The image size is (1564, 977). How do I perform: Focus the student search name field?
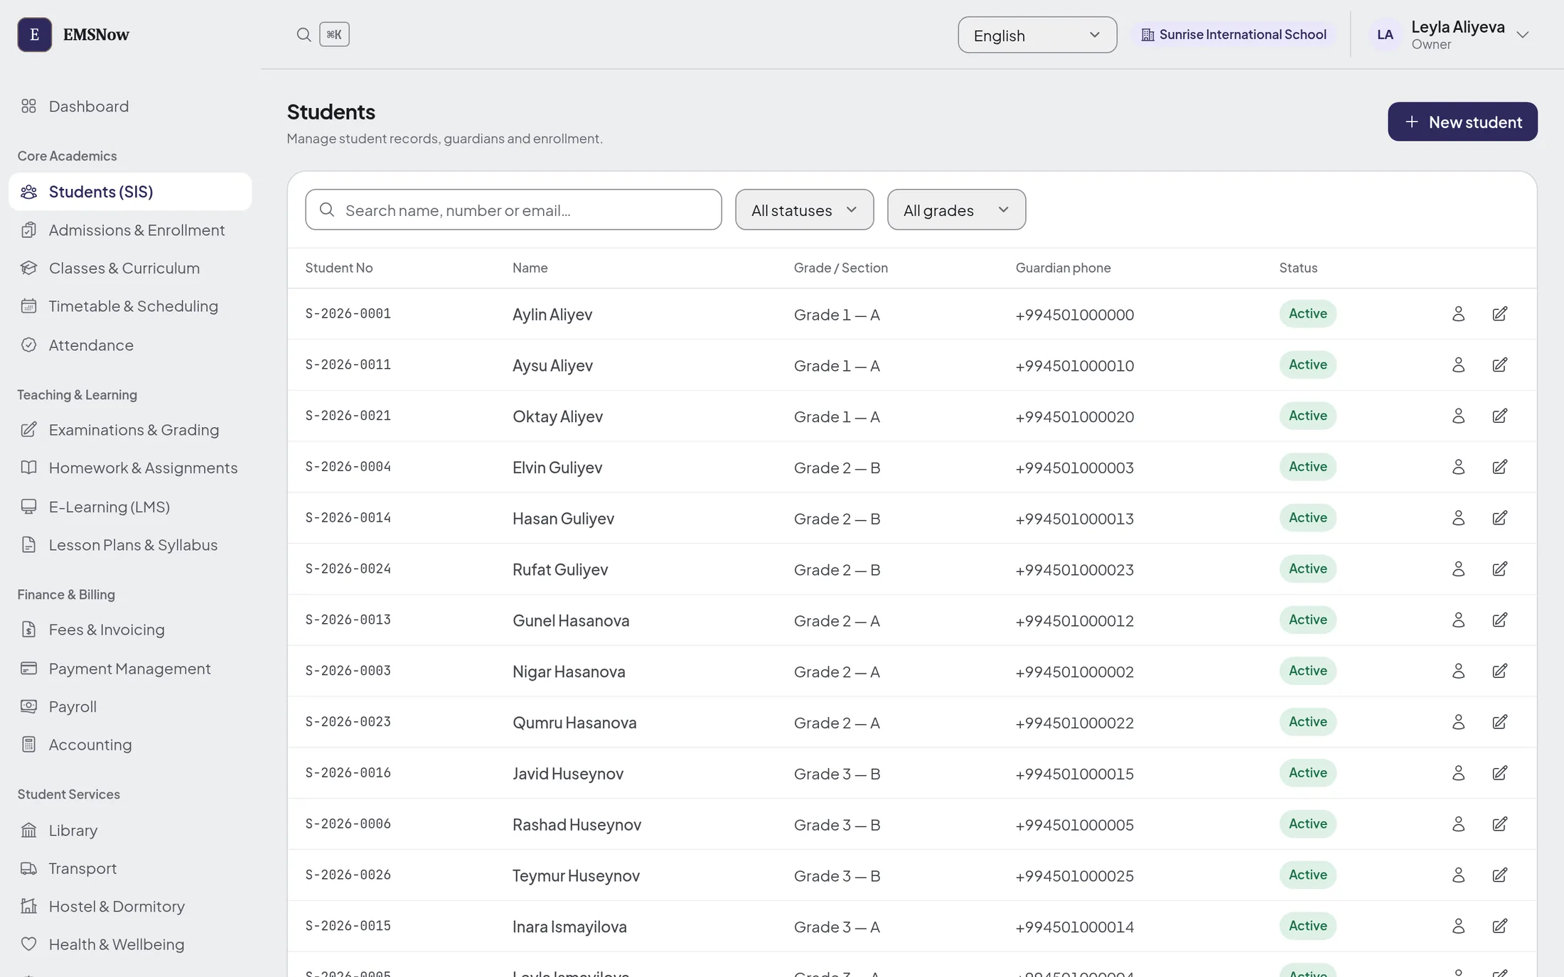pos(513,210)
